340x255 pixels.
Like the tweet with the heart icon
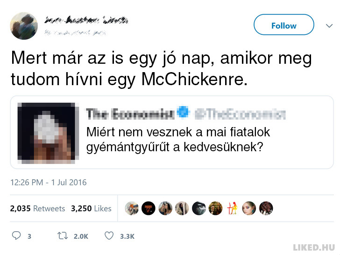pyautogui.click(x=109, y=235)
